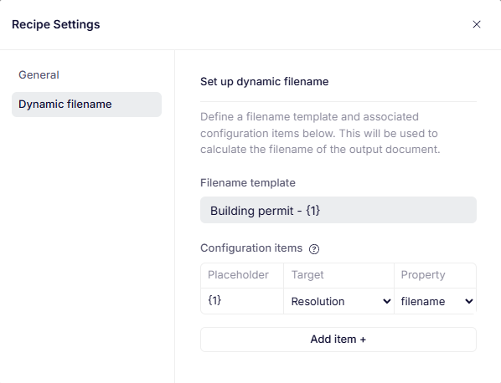Close the Recipe Settings dialog
This screenshot has width=501, height=383.
tap(477, 24)
